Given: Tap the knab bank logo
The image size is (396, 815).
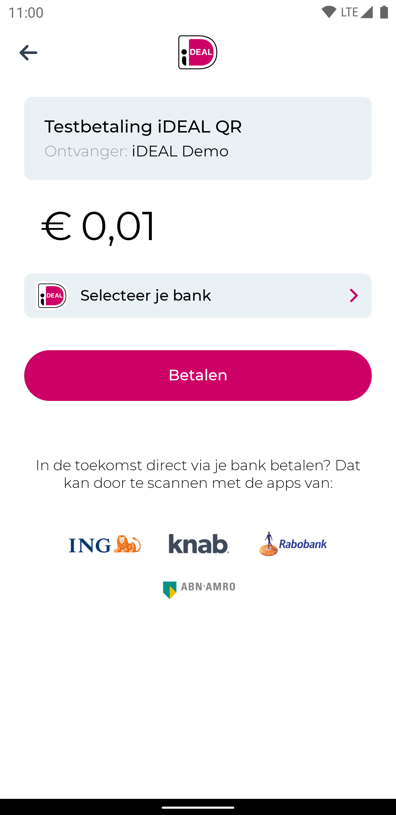Looking at the screenshot, I should pyautogui.click(x=199, y=544).
